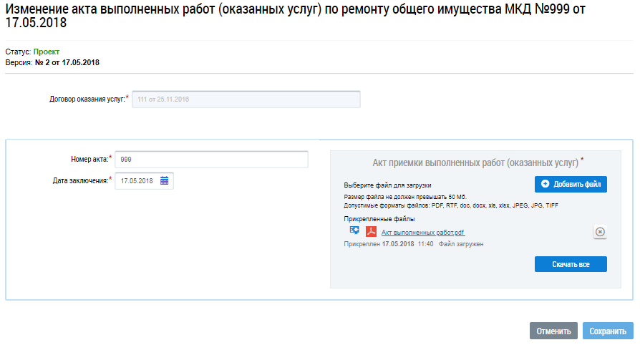Screen dimensions: 640x350
Task: Click the blue signature icon beside the attached file
Action: tap(354, 231)
